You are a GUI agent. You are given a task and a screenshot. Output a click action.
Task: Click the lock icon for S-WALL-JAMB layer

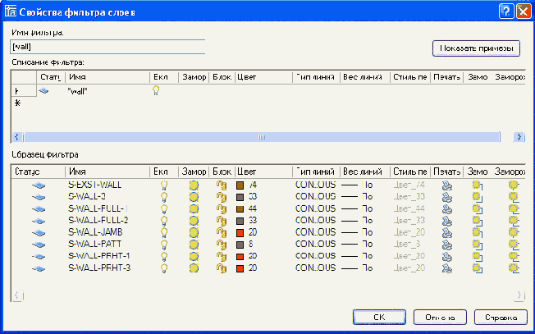220,233
